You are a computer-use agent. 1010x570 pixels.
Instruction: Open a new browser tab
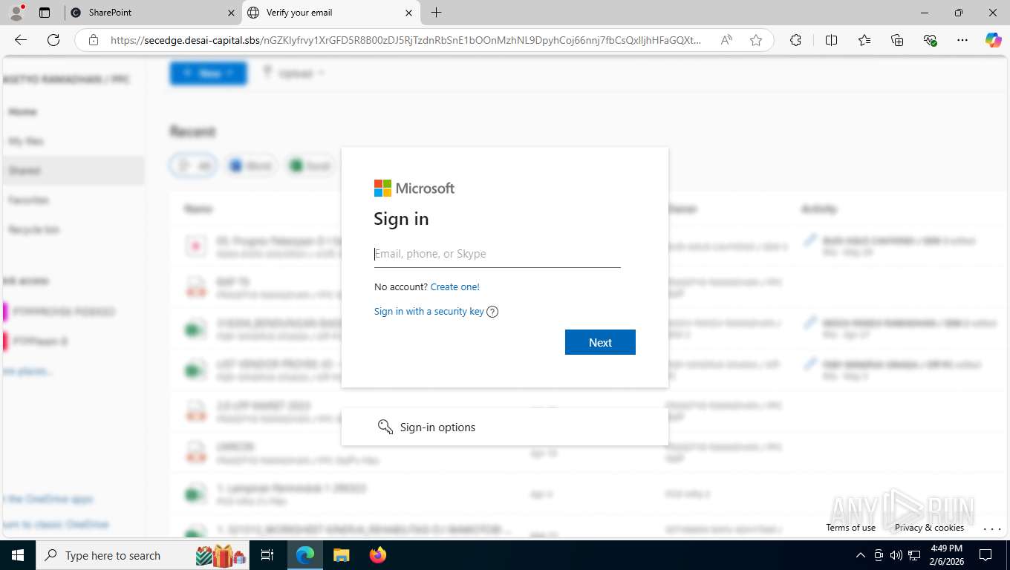point(436,13)
